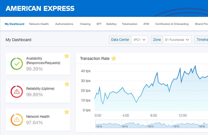Image resolution: width=208 pixels, height=135 pixels.
Task: Click the Availability (Responces/Requests) label
Action: coord(43,61)
